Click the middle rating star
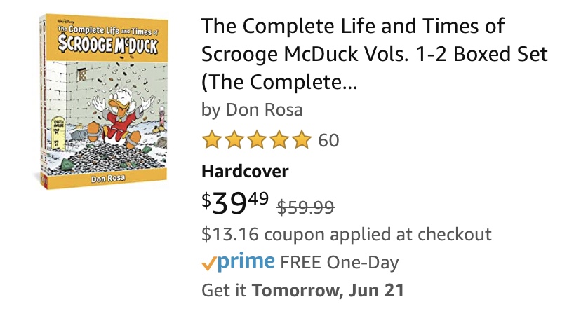This screenshot has height=309, width=581. (x=256, y=140)
